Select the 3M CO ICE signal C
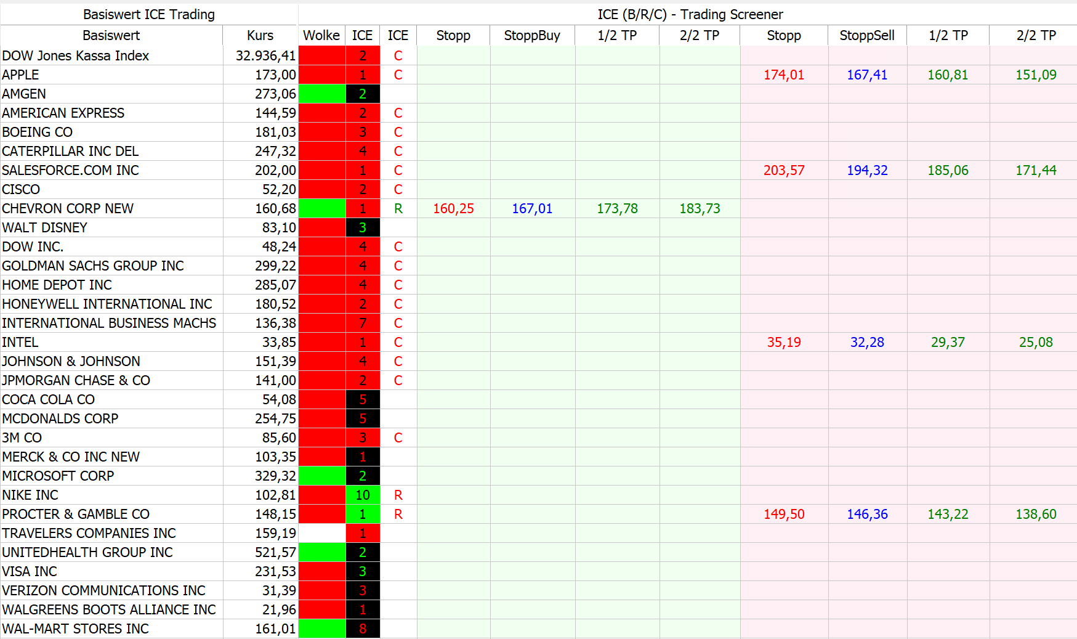 click(398, 438)
